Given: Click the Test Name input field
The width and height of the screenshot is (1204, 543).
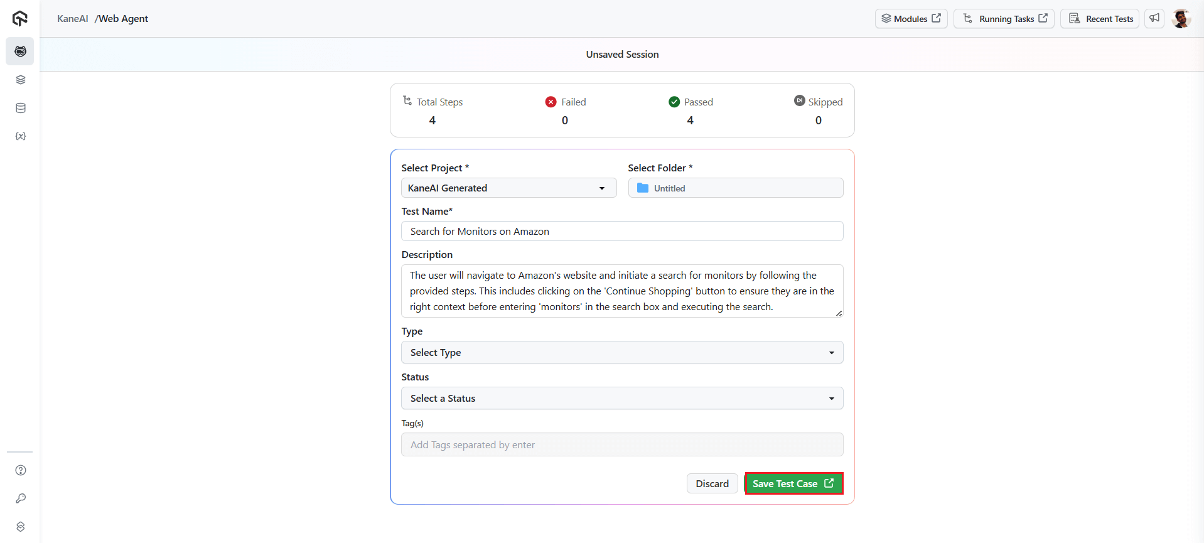Looking at the screenshot, I should (x=621, y=231).
